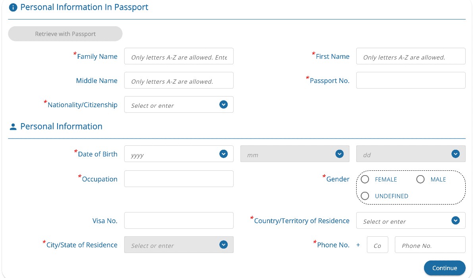This screenshot has height=278, width=476.
Task: Select the FEMALE gender option
Action: coord(365,180)
